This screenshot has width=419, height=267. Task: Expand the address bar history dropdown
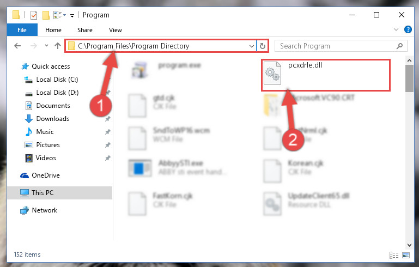coord(251,46)
